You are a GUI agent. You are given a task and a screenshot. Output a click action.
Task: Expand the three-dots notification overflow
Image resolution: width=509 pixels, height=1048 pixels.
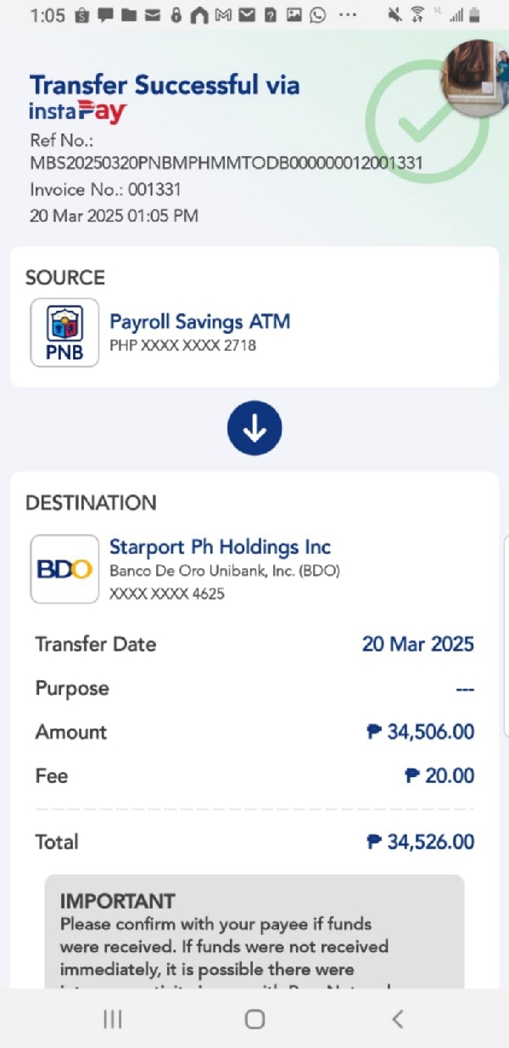[348, 14]
